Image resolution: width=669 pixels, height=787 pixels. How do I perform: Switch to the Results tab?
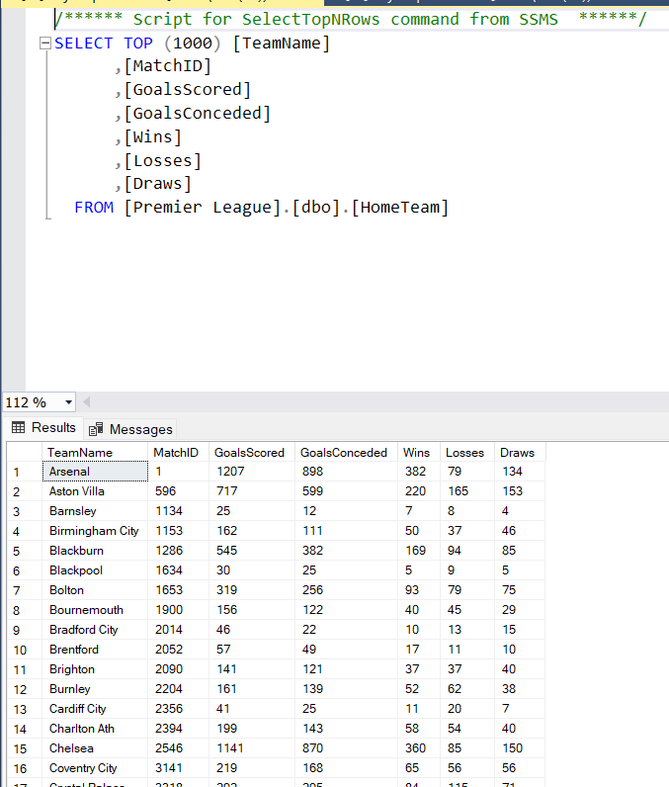[x=43, y=428]
